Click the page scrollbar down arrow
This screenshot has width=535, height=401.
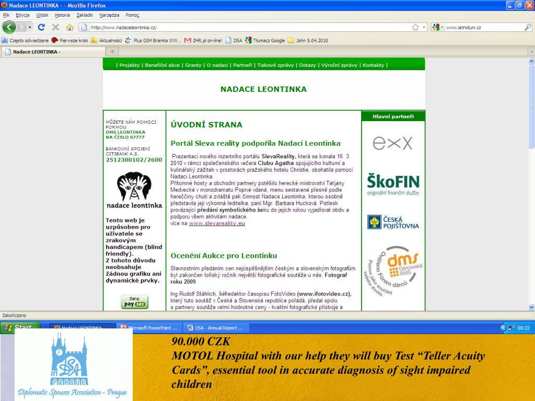(x=531, y=307)
